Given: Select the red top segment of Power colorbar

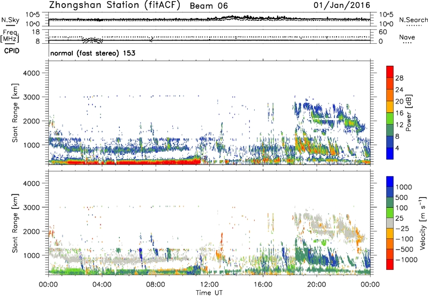Looking at the screenshot, I should pyautogui.click(x=390, y=72).
